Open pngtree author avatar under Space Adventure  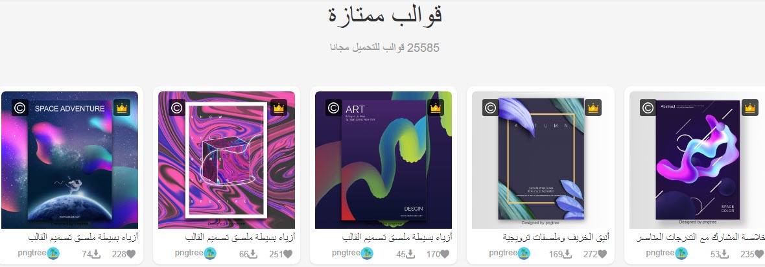(53, 253)
